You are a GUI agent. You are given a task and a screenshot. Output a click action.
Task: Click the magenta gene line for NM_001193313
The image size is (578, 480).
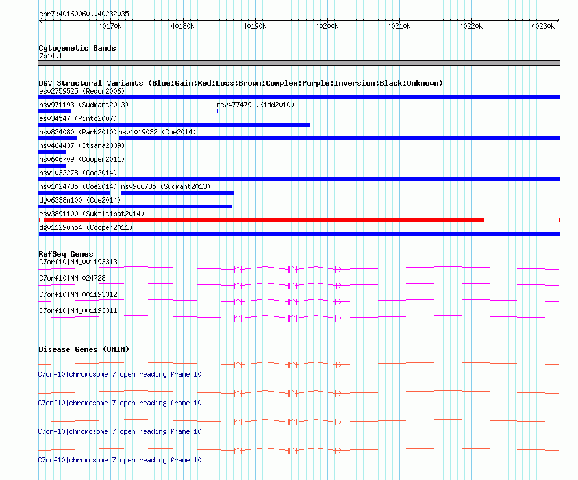(299, 269)
